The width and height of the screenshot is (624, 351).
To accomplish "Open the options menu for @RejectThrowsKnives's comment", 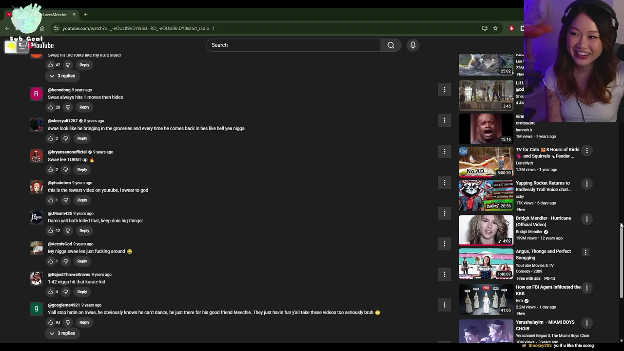I will coord(444,274).
